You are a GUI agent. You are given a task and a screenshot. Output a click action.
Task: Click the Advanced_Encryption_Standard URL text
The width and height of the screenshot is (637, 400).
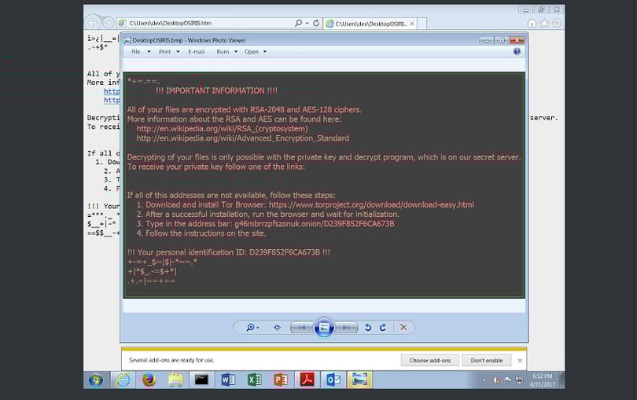pos(243,138)
